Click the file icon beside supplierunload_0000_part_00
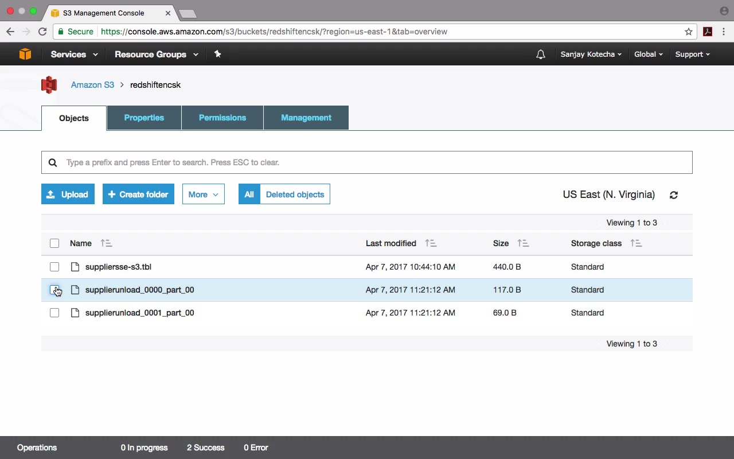Image resolution: width=734 pixels, height=459 pixels. (x=75, y=290)
